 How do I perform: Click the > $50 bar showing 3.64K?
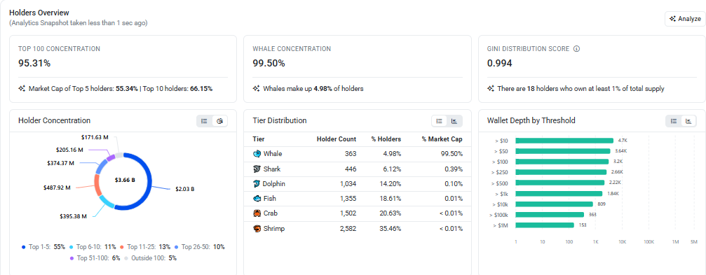[563, 151]
